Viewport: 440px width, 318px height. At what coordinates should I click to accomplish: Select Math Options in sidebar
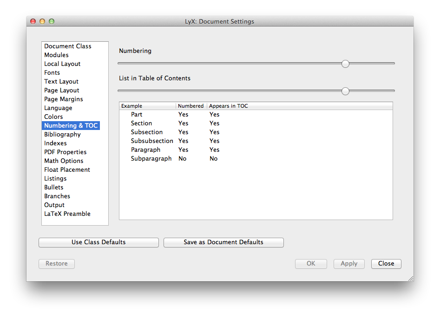(64, 161)
